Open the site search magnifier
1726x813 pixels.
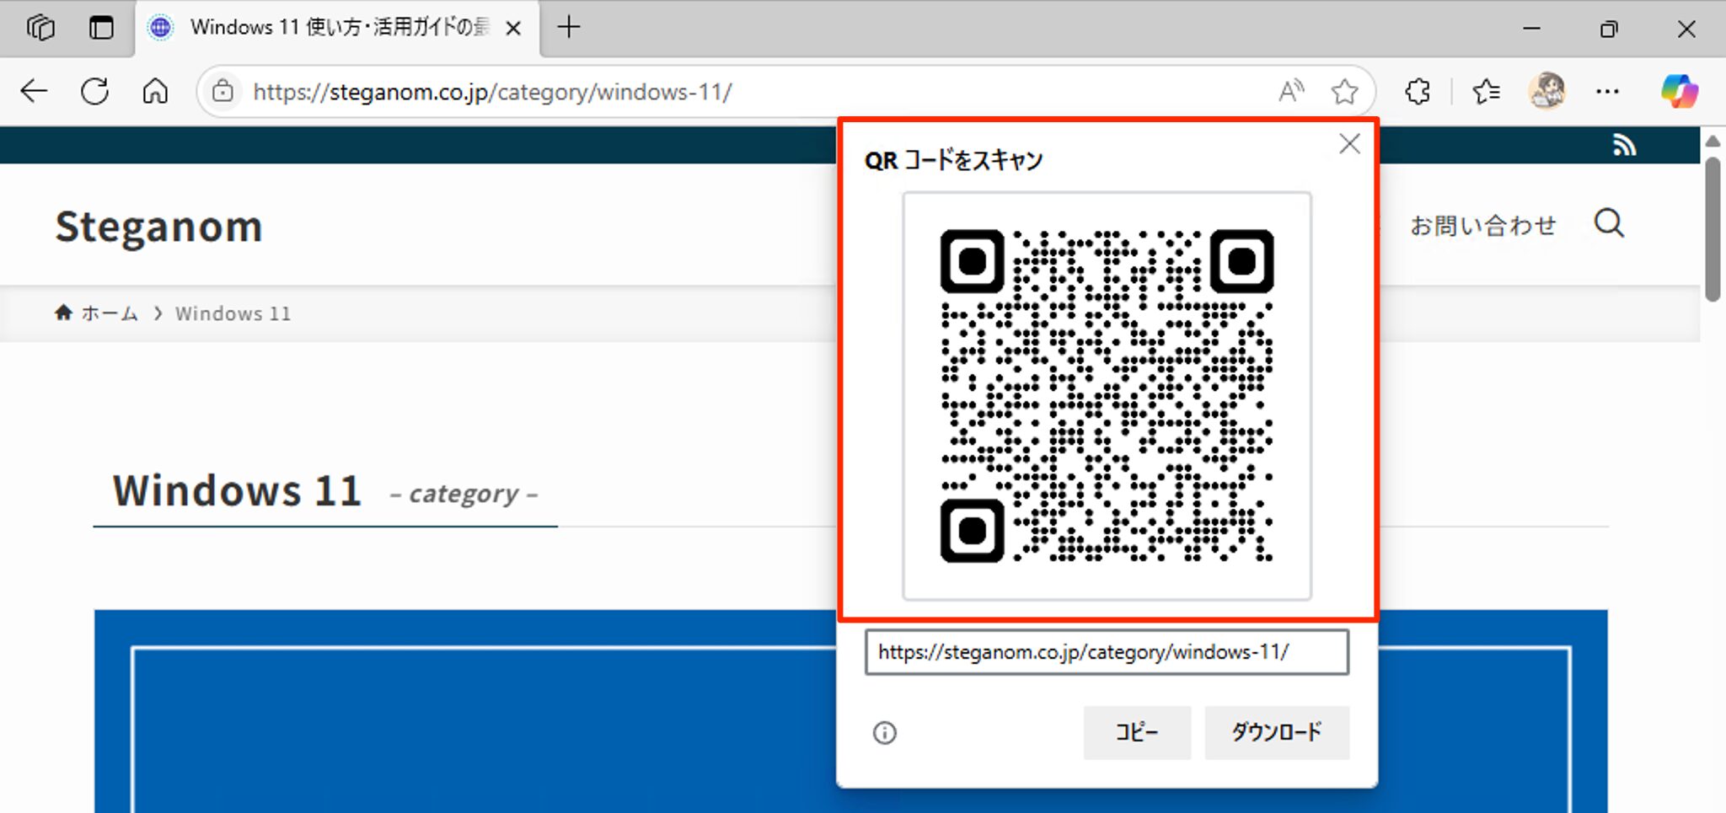[x=1609, y=224]
